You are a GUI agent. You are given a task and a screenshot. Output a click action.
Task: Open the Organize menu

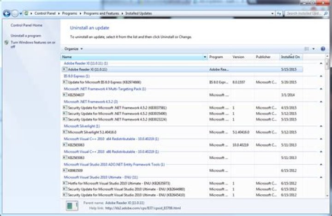(73, 49)
